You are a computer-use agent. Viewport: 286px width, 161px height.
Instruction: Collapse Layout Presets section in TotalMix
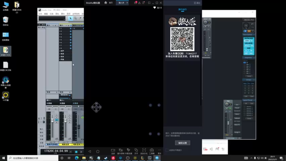tap(254, 100)
